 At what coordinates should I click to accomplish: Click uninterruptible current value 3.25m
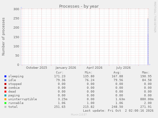coord(63,99)
